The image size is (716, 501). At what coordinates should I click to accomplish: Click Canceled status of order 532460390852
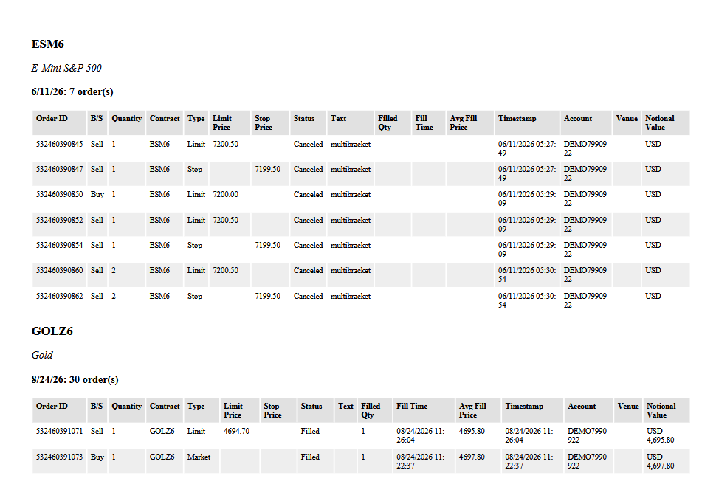tap(309, 220)
